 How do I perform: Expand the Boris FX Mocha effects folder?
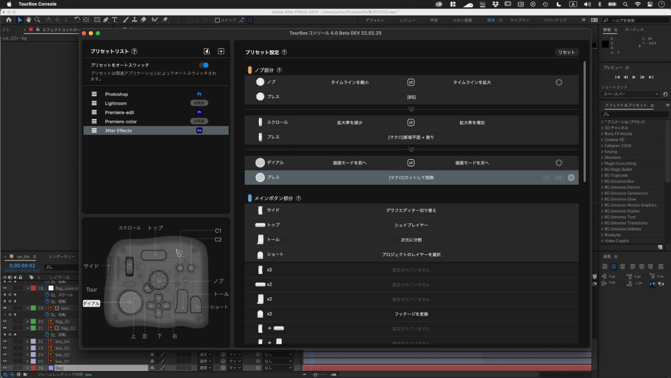tap(602, 133)
